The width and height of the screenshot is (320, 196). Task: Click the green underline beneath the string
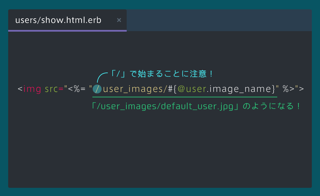185,97
